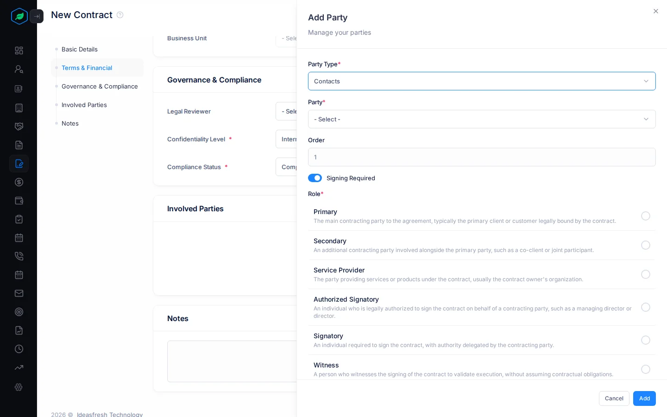667x417 pixels.
Task: Click the green leaf logo icon
Action: (x=19, y=16)
